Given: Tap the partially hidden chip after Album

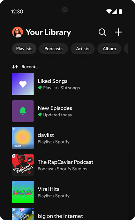Looking at the screenshot, I should (126, 49).
